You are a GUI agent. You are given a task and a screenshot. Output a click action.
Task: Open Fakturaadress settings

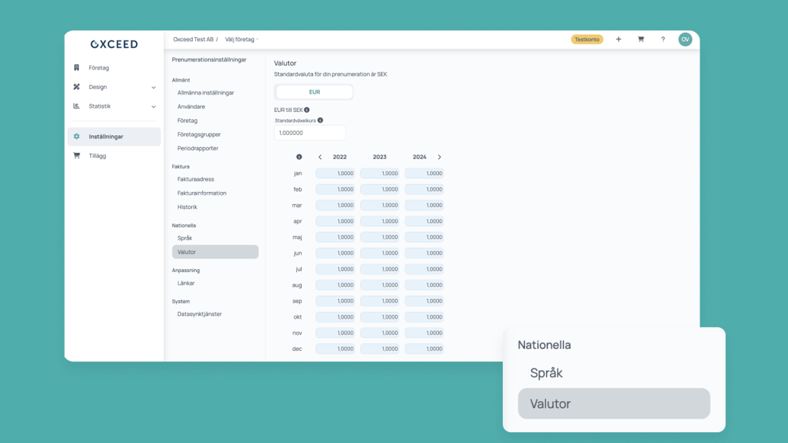pyautogui.click(x=195, y=179)
